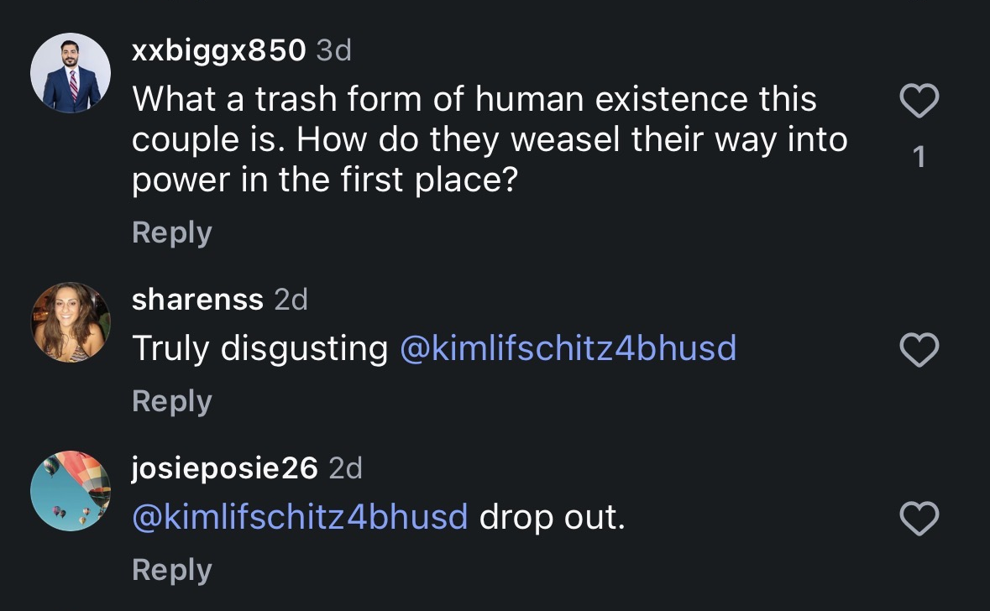
Task: Select the "Truly disgusting" comment text
Action: coord(259,348)
